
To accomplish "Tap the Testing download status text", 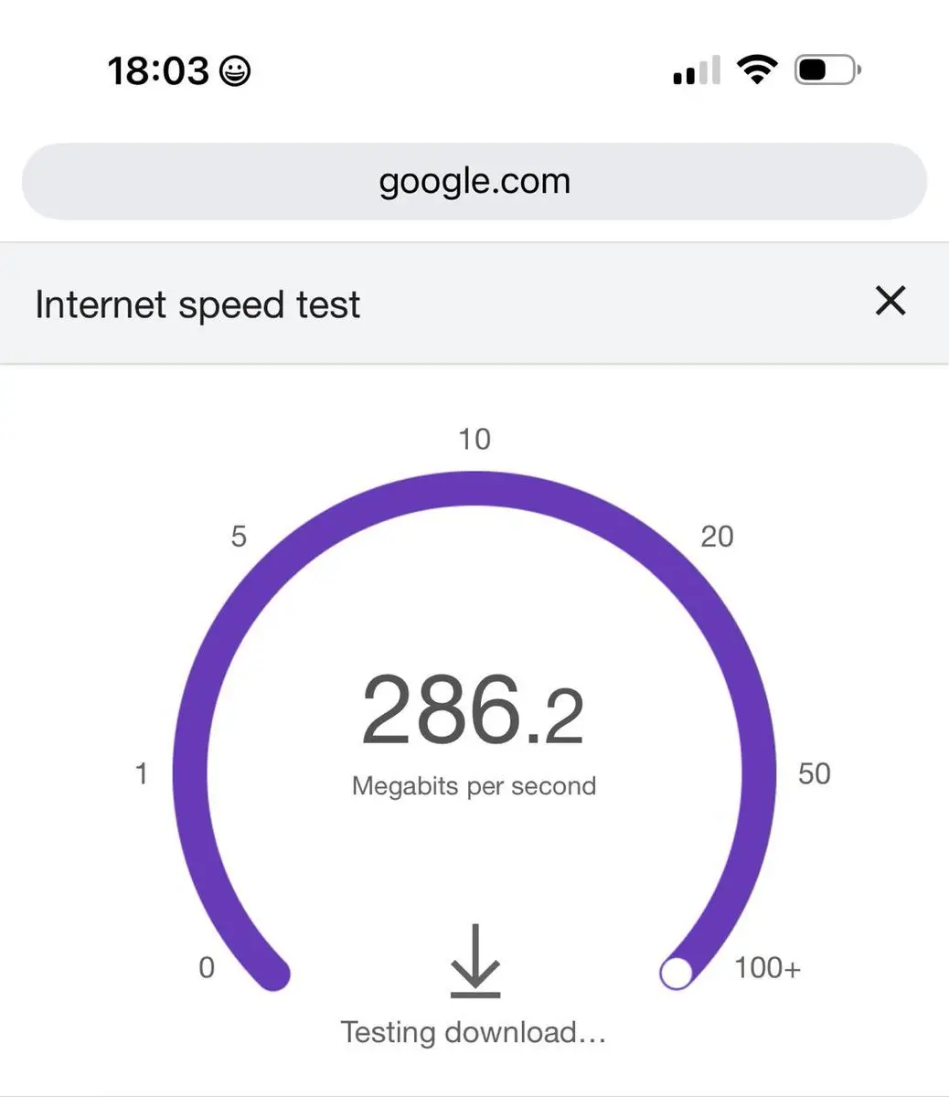I will 474,1032.
